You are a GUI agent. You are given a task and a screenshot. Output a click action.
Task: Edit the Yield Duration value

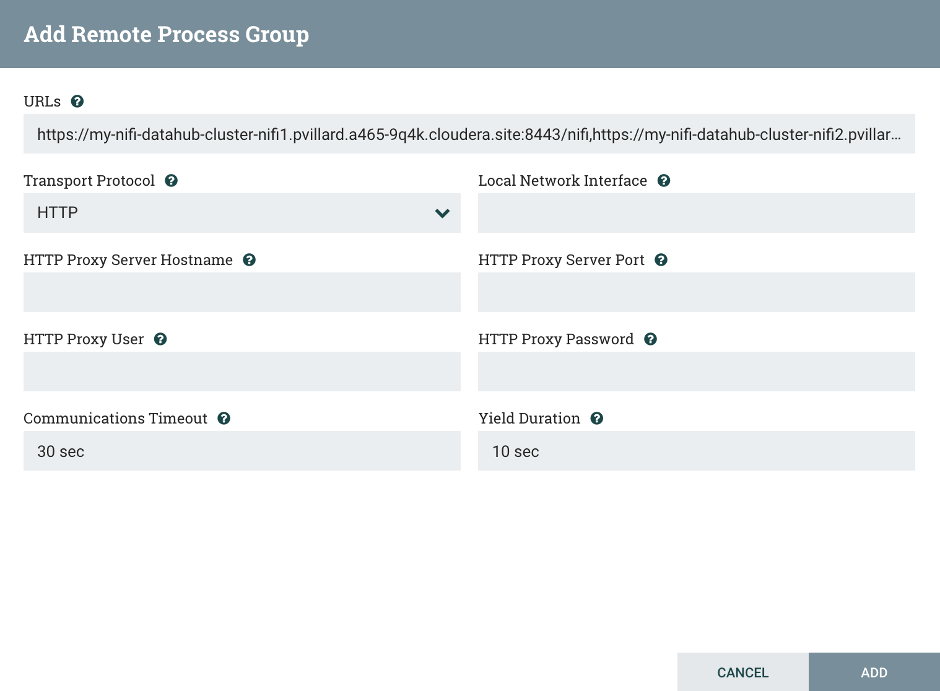696,451
